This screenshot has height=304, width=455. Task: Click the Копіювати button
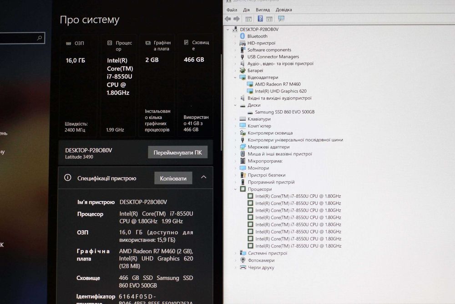[173, 178]
